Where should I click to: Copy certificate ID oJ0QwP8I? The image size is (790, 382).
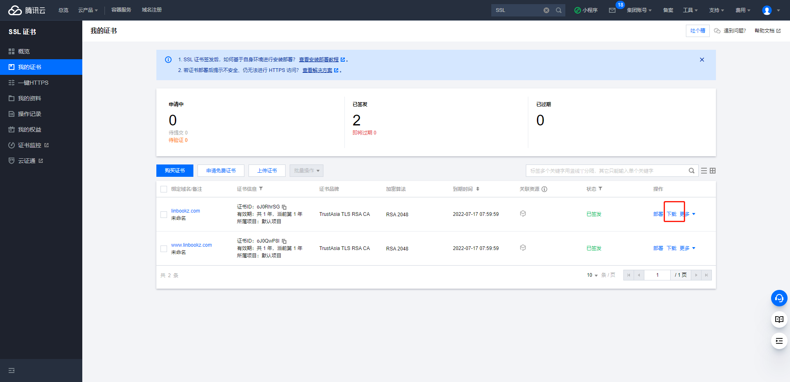(284, 241)
